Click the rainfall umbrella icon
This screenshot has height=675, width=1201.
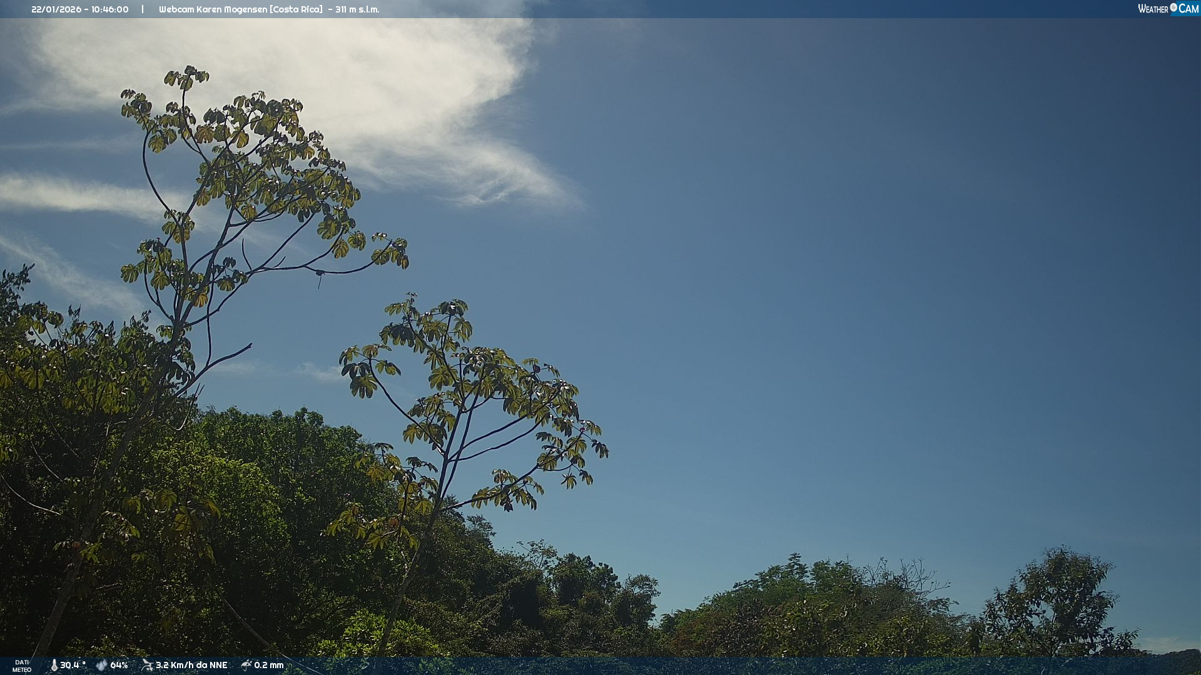[246, 665]
